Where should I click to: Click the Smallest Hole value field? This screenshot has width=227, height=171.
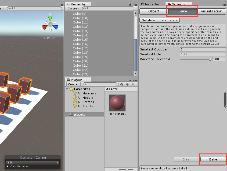[203, 54]
